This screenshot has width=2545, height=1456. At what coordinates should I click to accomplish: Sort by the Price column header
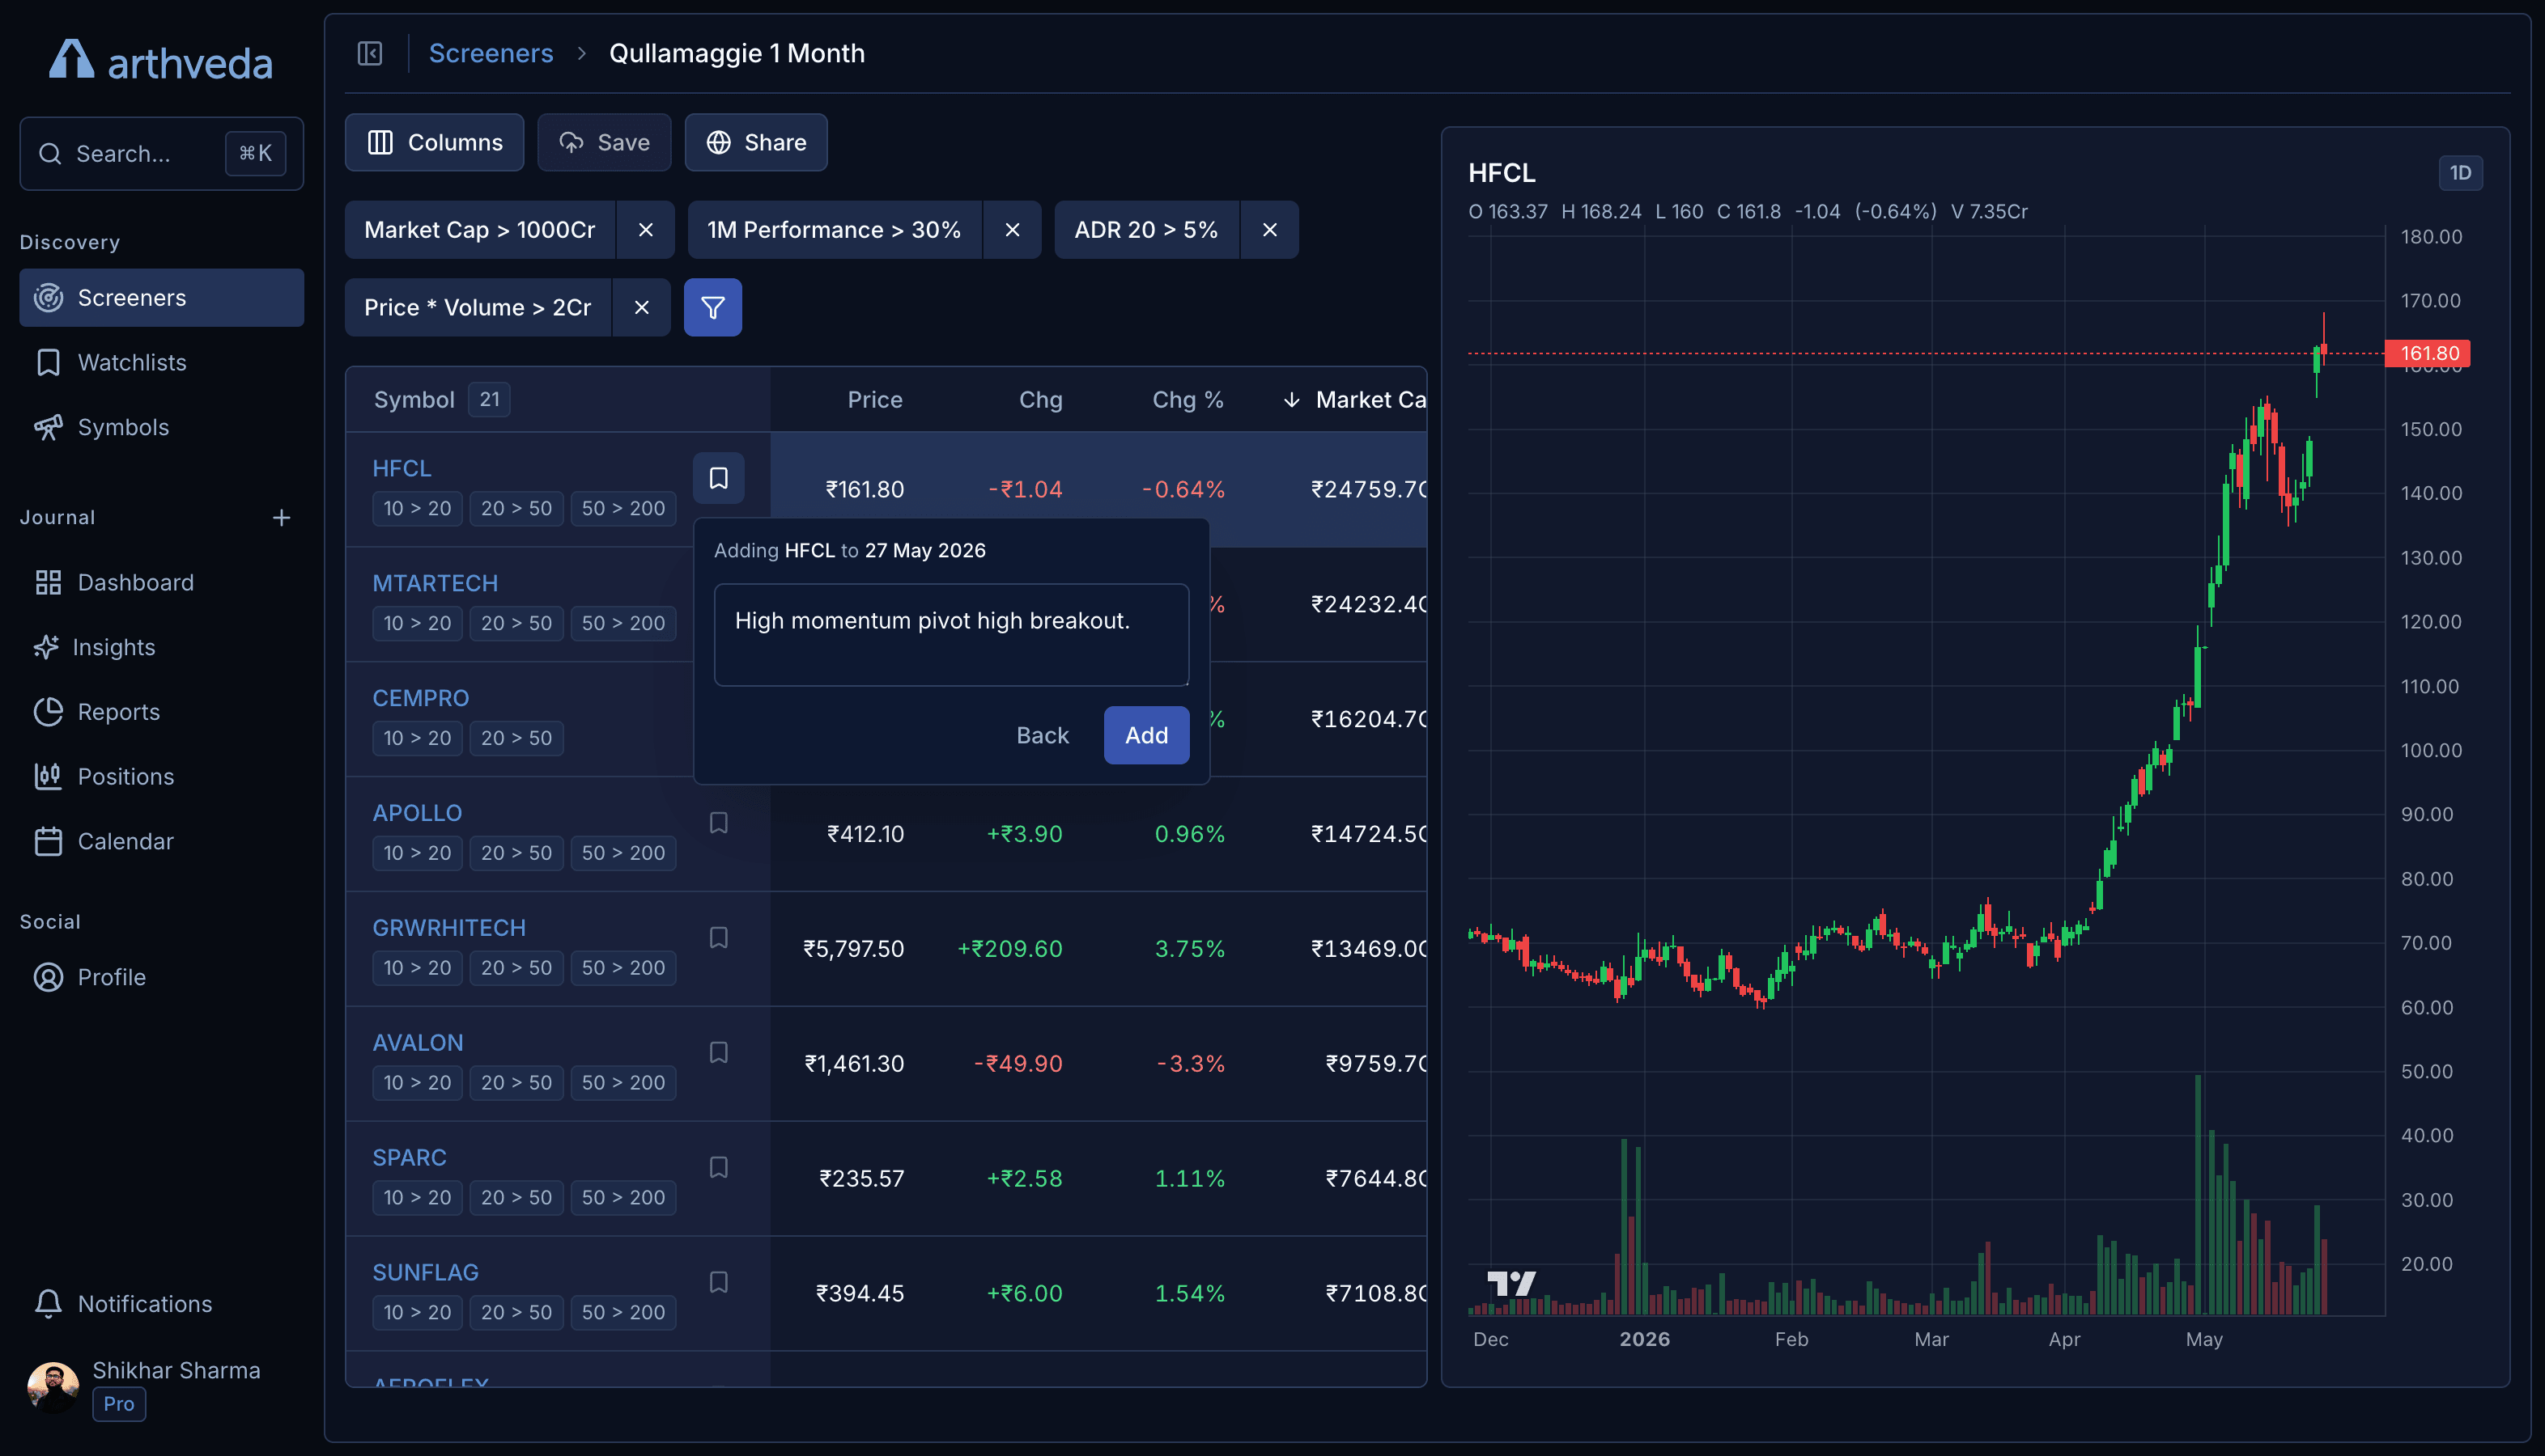click(874, 399)
